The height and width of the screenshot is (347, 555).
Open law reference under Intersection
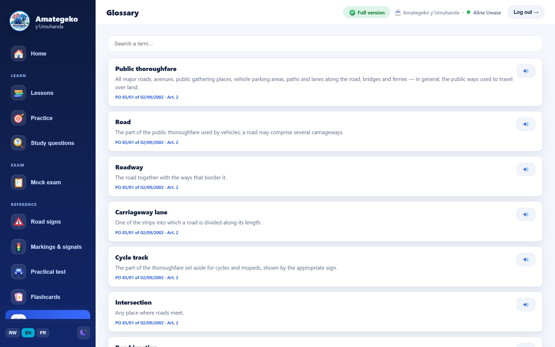click(147, 323)
